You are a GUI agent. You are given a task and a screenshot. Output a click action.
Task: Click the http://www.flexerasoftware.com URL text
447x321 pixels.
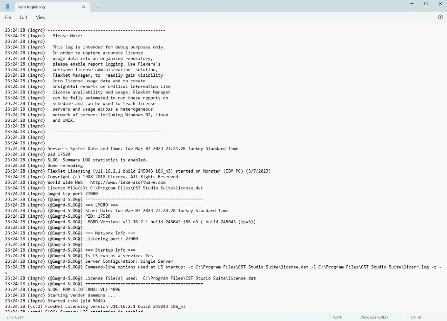coord(128,182)
